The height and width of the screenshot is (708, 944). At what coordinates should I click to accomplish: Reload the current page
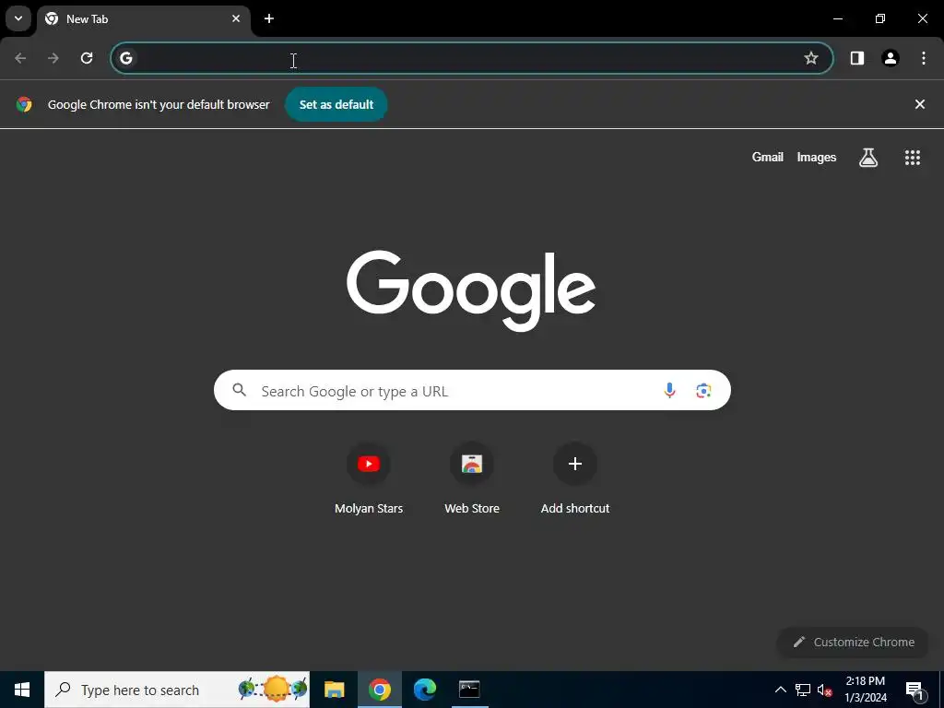pos(87,58)
